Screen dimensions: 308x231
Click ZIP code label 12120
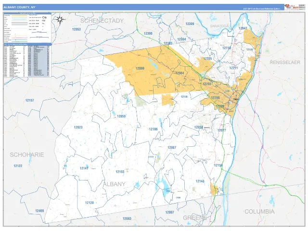90,203
